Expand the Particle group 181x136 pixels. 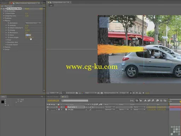[4, 47]
